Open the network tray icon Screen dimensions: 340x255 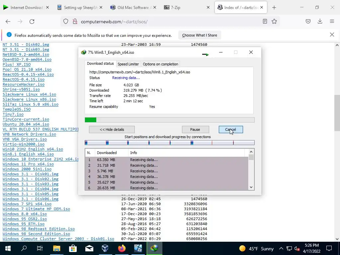point(289,248)
